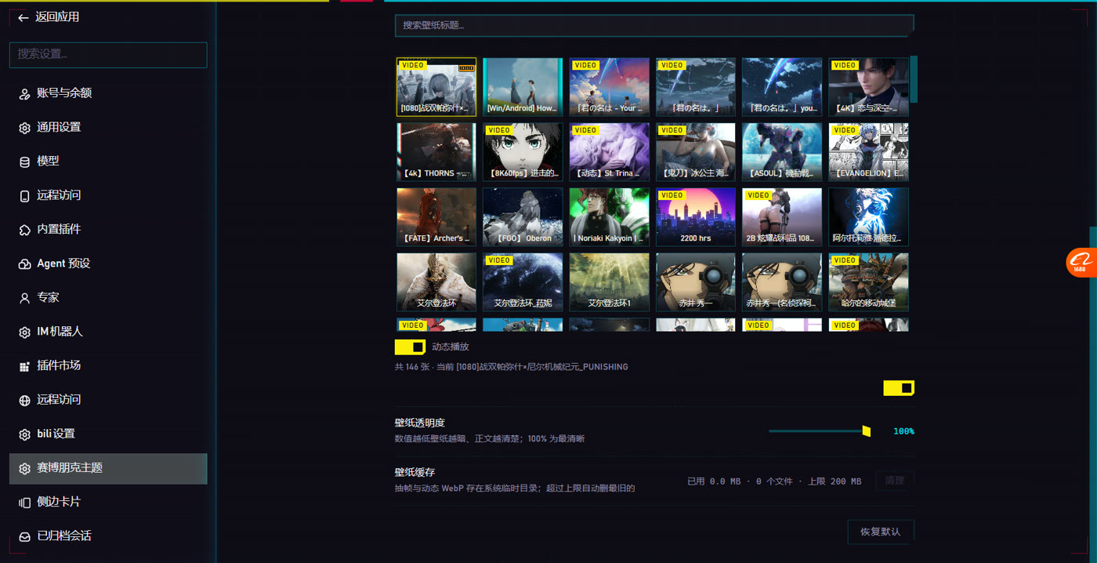
Task: Click the grid icon for 插件市场
Action: [24, 366]
